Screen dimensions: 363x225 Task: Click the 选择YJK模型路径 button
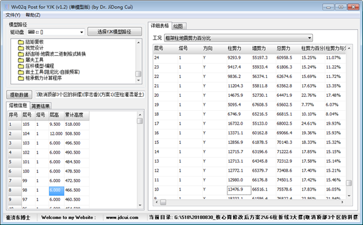point(114,31)
